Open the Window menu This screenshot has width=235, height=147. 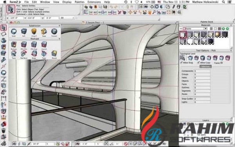click(x=45, y=2)
